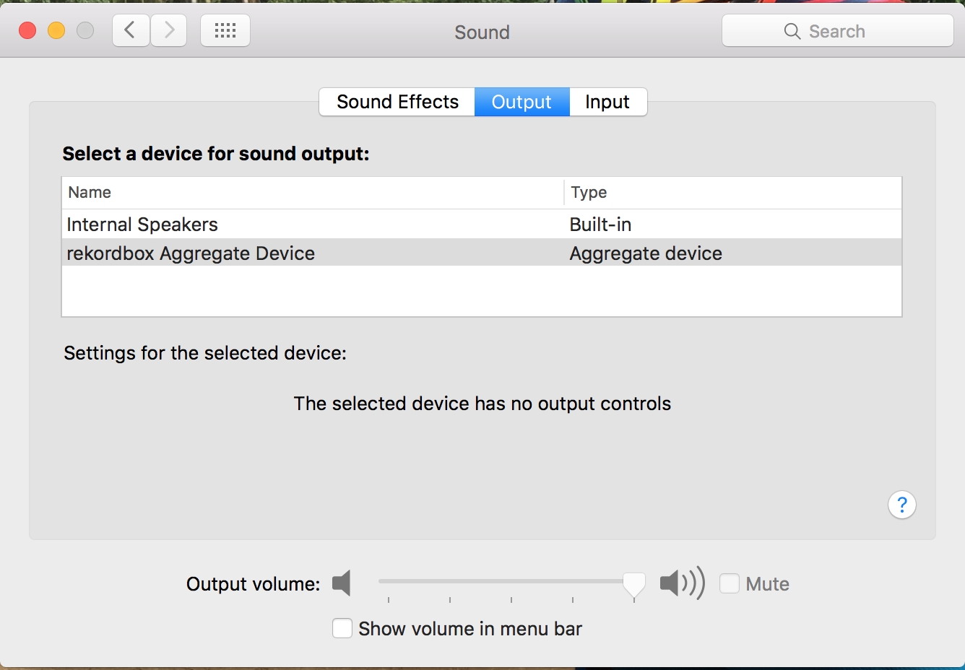Close the Sound preferences window
The width and height of the screenshot is (965, 670).
click(27, 30)
